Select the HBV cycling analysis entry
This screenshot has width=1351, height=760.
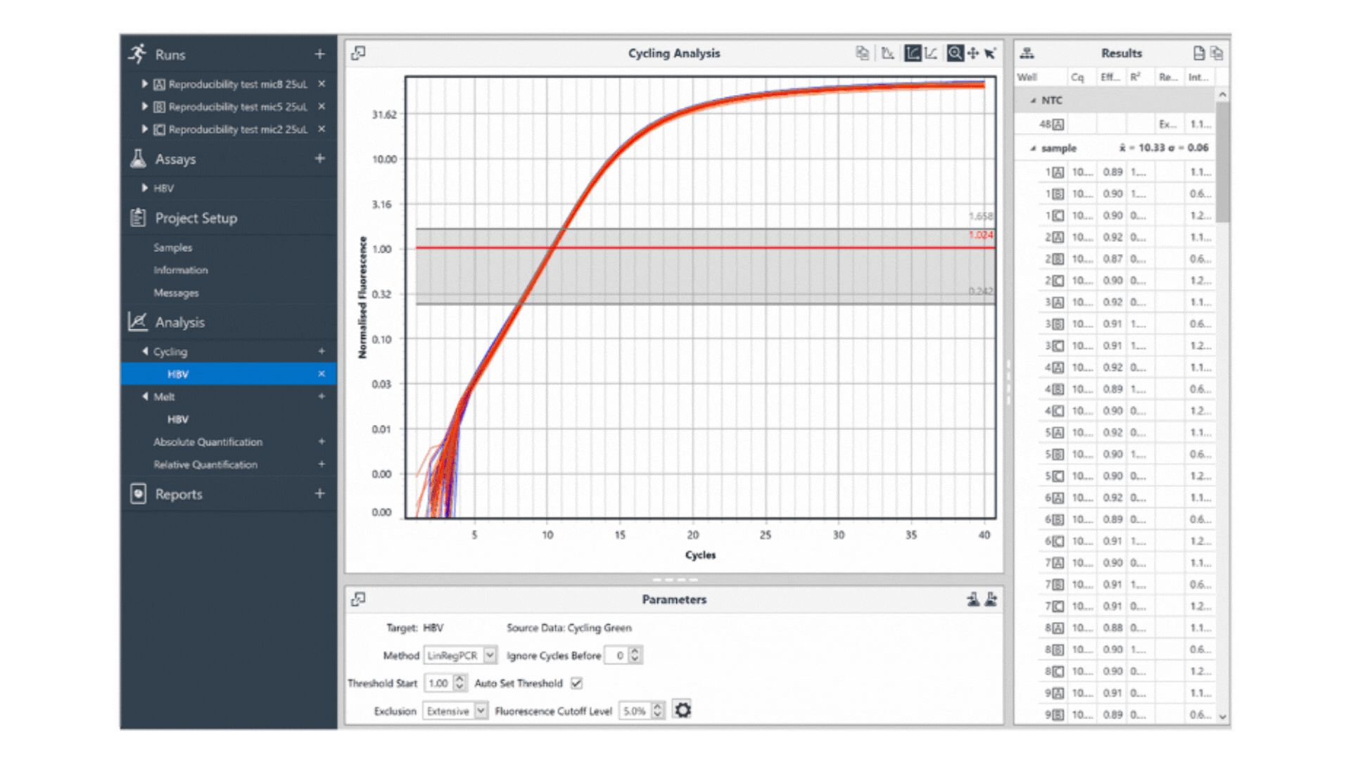tap(229, 374)
